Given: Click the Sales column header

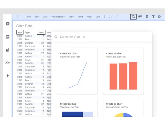Looking at the screenshot, I should (41, 32).
